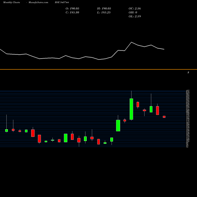This screenshot has width=197, height=197.
Task: Open the MunafaSutra.com label
Action: (38, 2)
